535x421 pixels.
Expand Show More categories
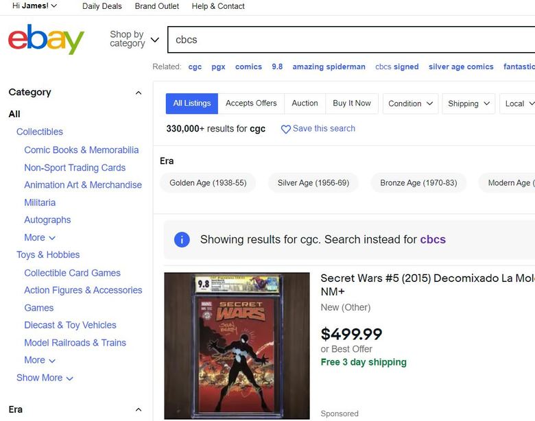click(45, 378)
